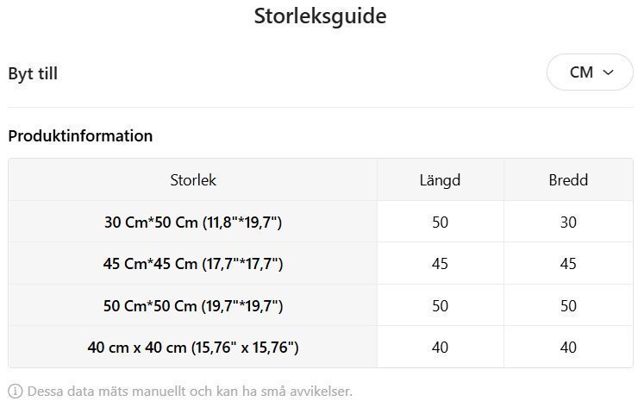This screenshot has width=644, height=420.
Task: Click the Längd column header
Action: click(x=440, y=180)
